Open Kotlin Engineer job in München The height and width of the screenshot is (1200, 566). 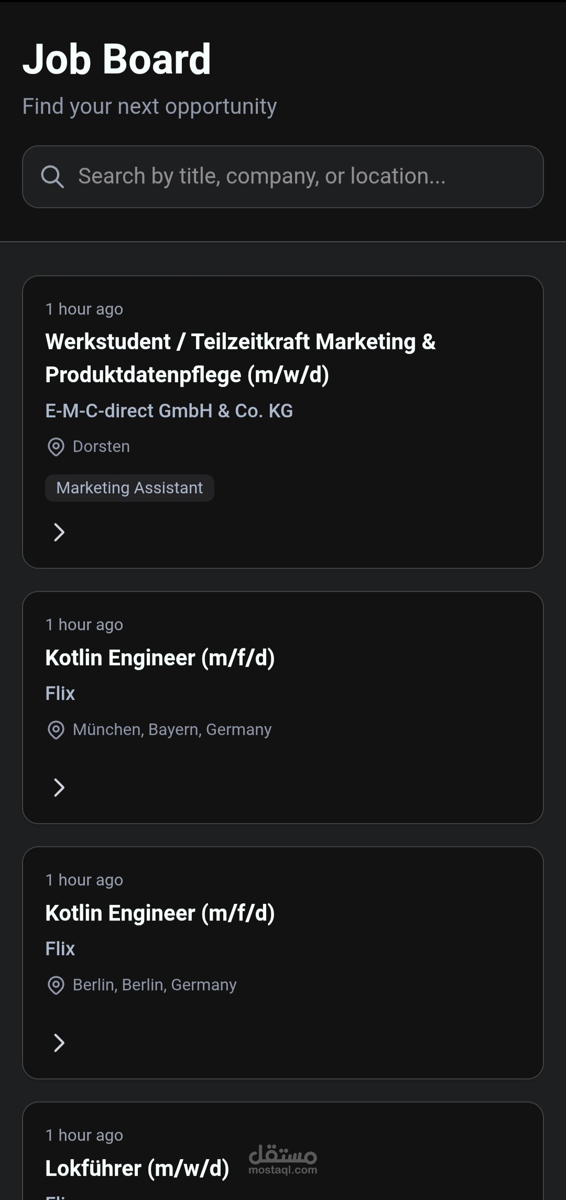(160, 658)
